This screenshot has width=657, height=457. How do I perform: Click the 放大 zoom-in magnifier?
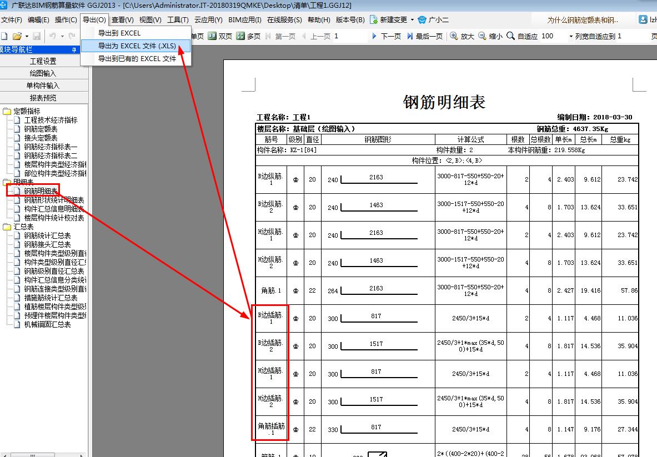tap(454, 37)
